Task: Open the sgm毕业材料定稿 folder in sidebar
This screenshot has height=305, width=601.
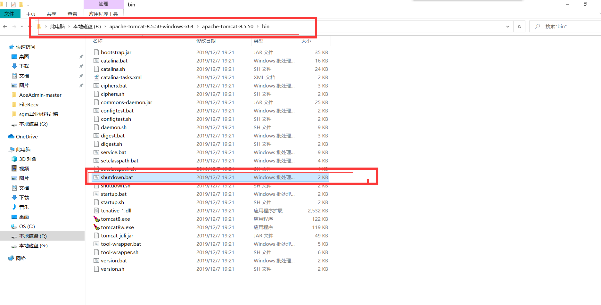Action: [x=38, y=114]
